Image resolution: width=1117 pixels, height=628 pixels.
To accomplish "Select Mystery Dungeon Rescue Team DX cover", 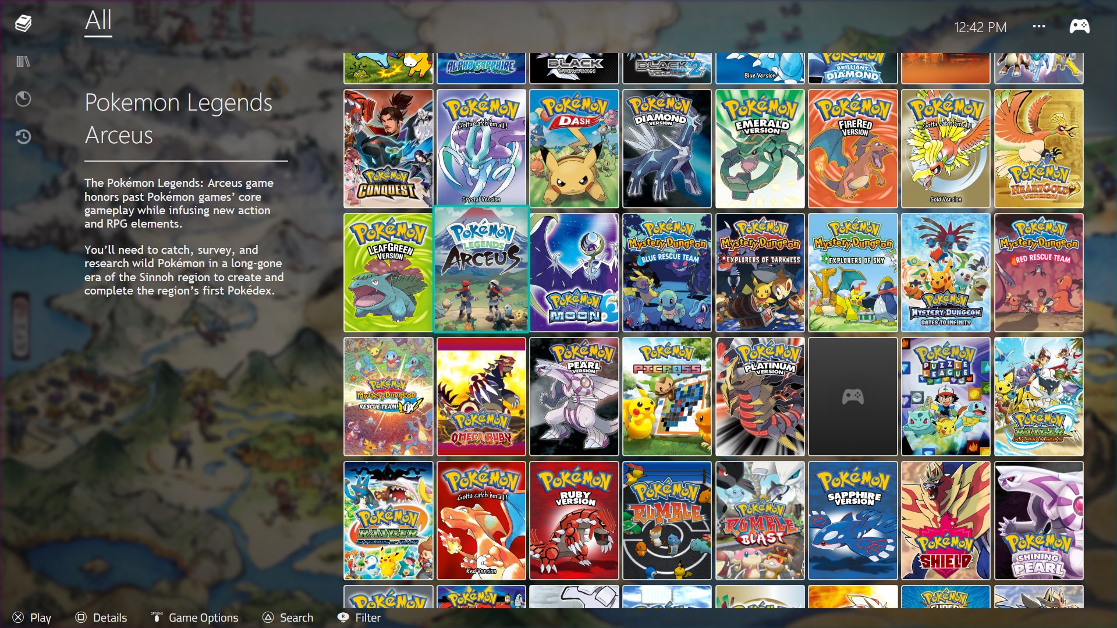I will click(388, 396).
